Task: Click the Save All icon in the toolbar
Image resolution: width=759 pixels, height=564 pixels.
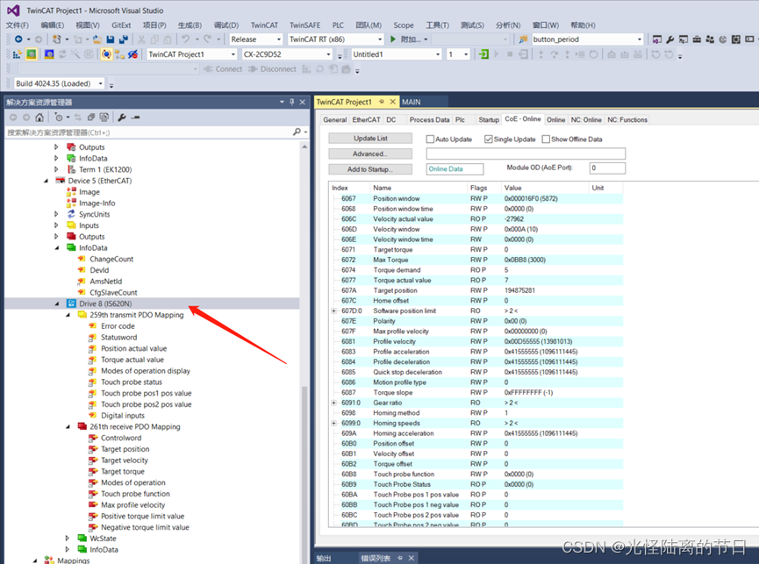Action: [123, 39]
